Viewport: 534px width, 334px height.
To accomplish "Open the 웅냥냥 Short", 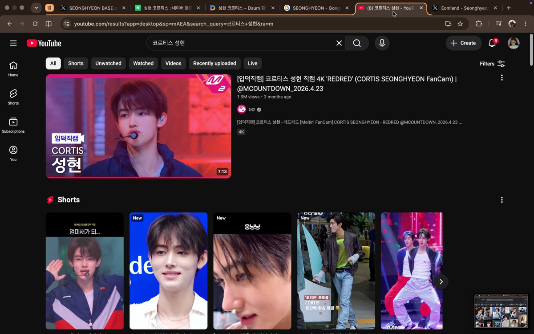I will click(x=252, y=271).
